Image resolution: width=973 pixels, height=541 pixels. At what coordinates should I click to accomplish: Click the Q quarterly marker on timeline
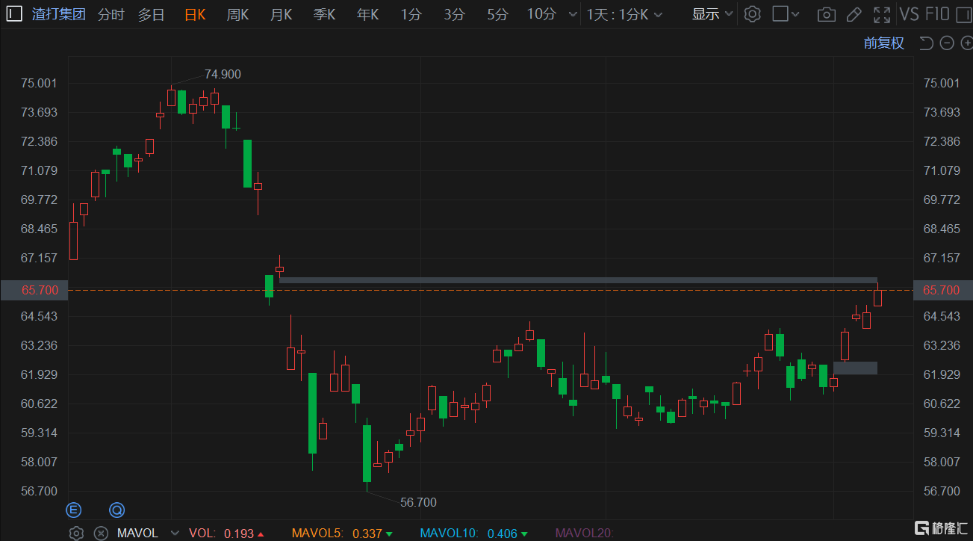click(x=116, y=510)
